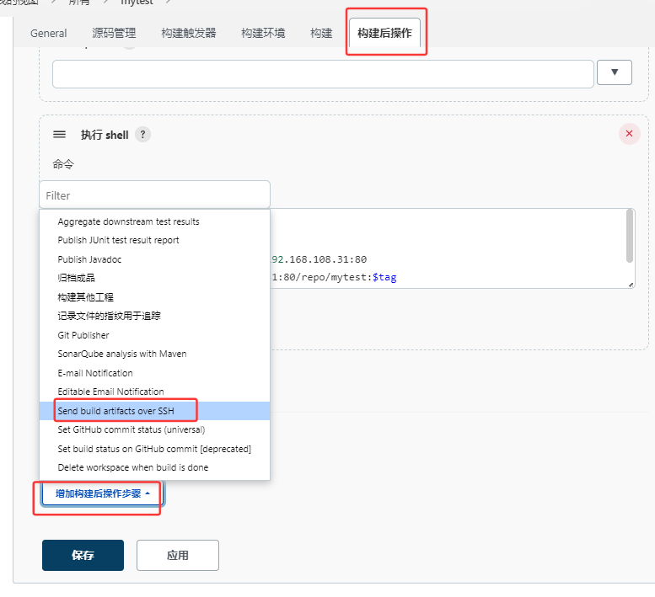Image resolution: width=655 pixels, height=597 pixels.
Task: Click the 应用 button
Action: (x=178, y=555)
